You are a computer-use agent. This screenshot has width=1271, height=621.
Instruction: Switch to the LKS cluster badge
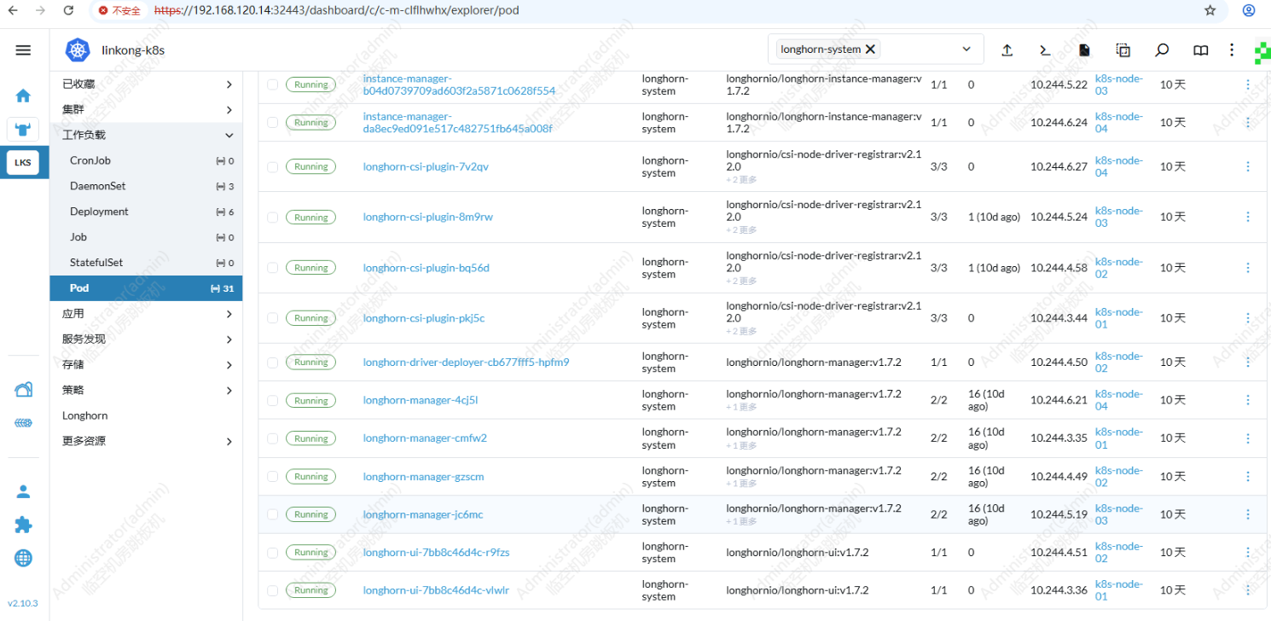[23, 163]
